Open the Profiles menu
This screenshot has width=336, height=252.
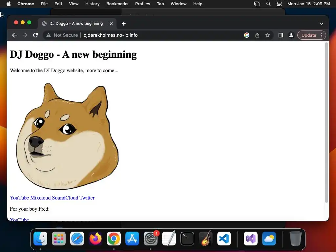pos(142,4)
